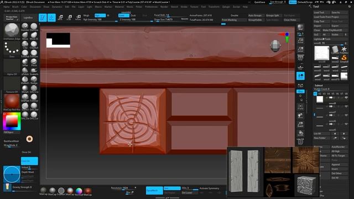Select the hPolish brush
354x199 pixels.
(25, 71)
